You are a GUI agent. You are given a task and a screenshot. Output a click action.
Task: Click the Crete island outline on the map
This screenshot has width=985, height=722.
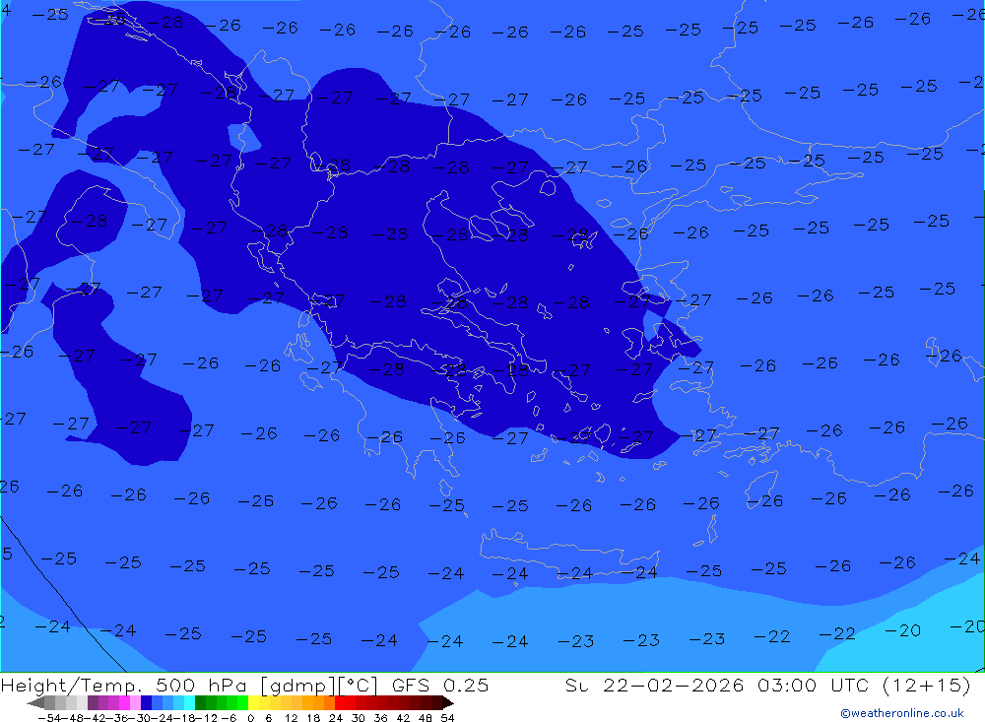tap(568, 553)
